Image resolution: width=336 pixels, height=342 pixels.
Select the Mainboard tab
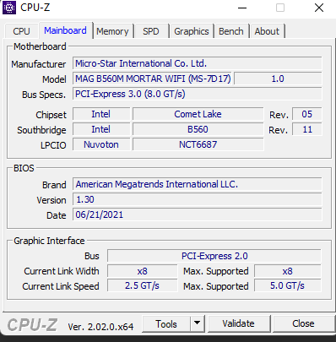(x=65, y=30)
